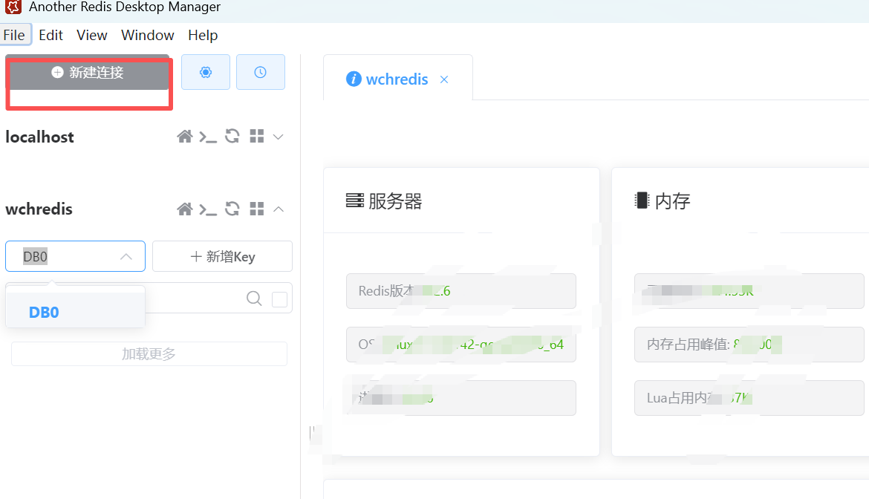Click the 新增Key add key button

(222, 256)
